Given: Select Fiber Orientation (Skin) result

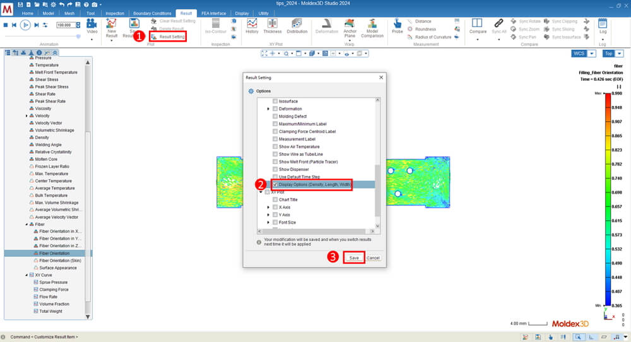Looking at the screenshot, I should [60, 261].
